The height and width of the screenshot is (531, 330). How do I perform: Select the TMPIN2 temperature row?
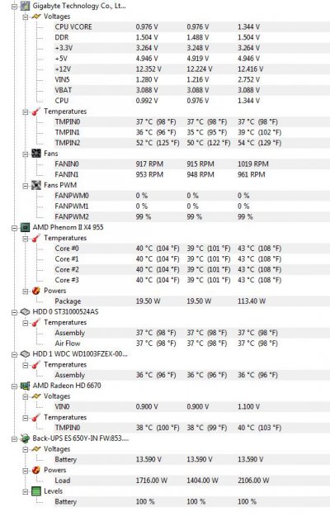tap(191, 143)
